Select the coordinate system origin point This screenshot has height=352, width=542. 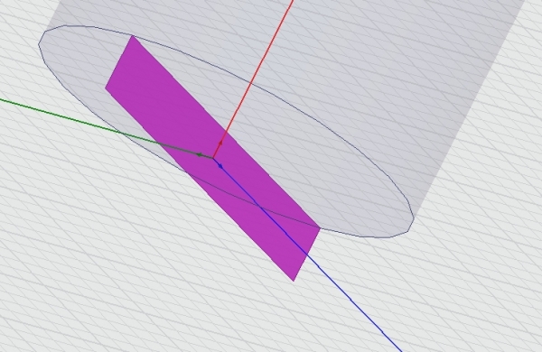click(x=212, y=158)
